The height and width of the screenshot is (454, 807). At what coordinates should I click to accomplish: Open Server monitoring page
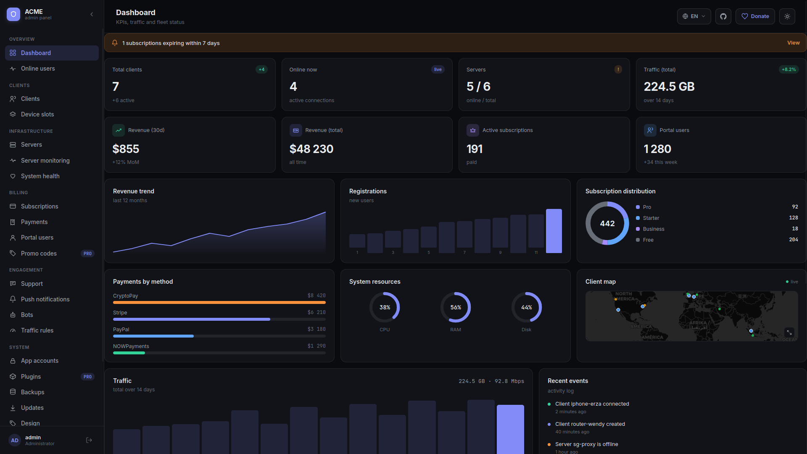pyautogui.click(x=52, y=161)
